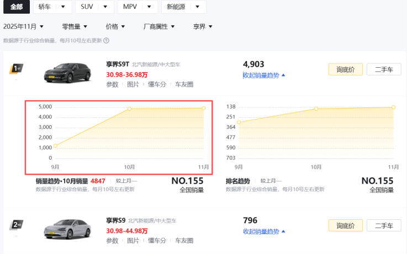Open the 享界S9T model title link
The width and height of the screenshot is (407, 254).
pyautogui.click(x=117, y=64)
